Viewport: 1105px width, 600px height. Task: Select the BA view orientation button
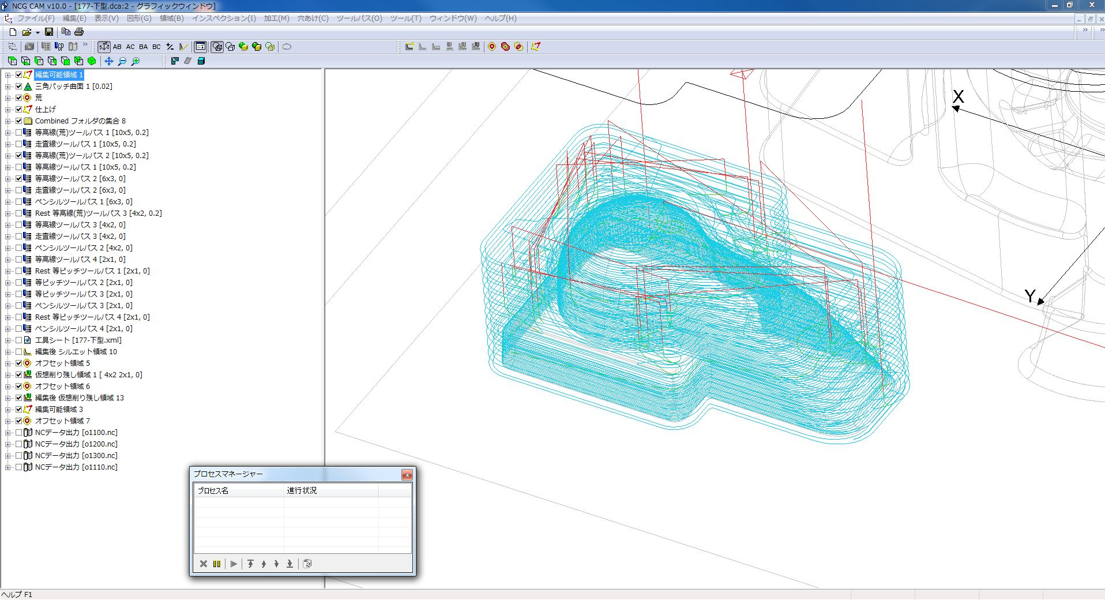coord(144,47)
